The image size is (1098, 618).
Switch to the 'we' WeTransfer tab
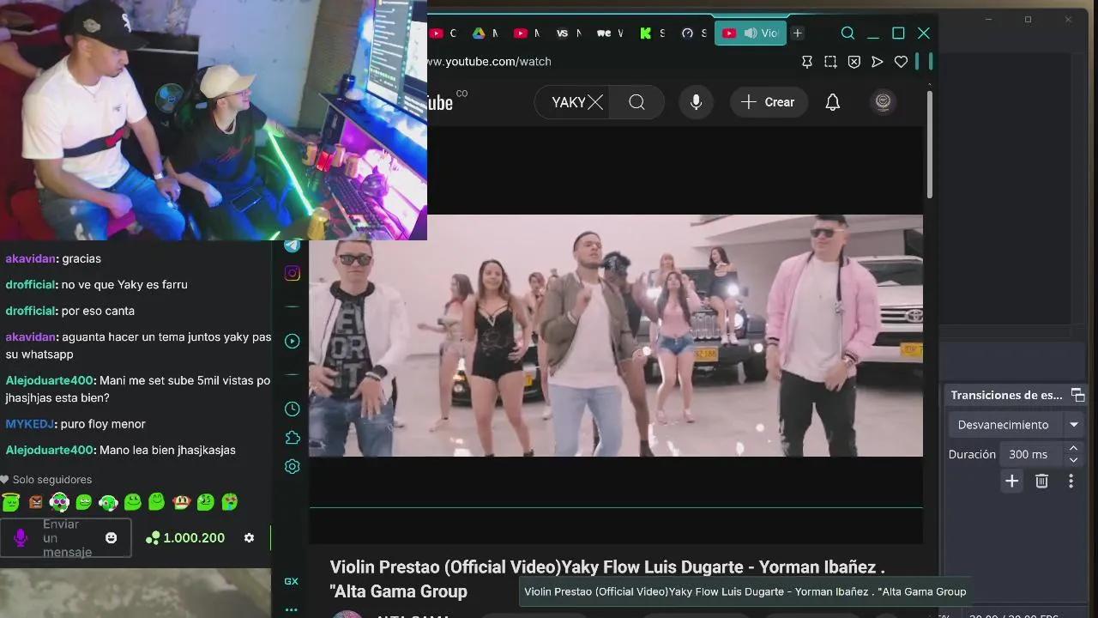pyautogui.click(x=609, y=33)
